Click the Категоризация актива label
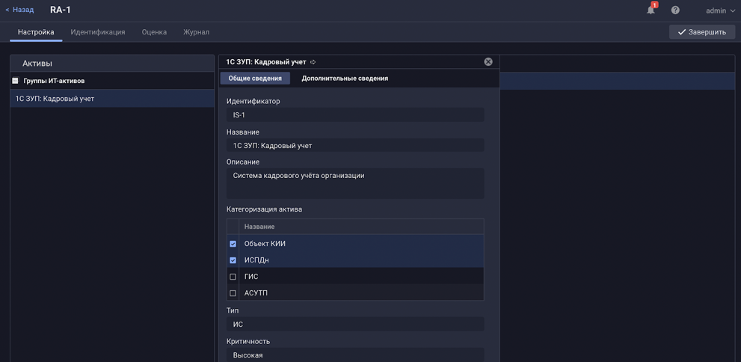Image resolution: width=741 pixels, height=362 pixels. (x=264, y=209)
